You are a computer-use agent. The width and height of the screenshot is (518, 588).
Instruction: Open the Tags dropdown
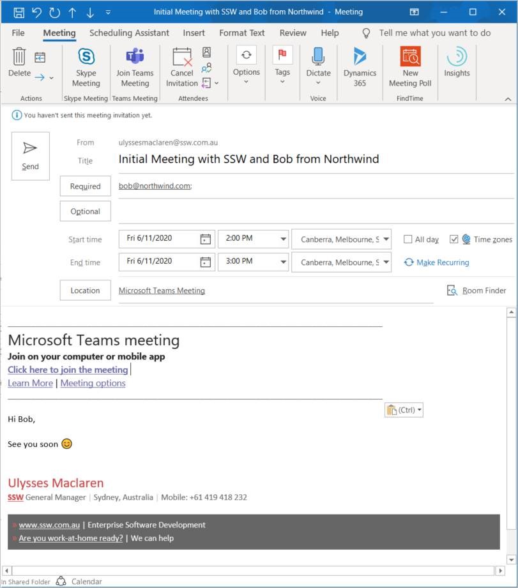coord(282,64)
